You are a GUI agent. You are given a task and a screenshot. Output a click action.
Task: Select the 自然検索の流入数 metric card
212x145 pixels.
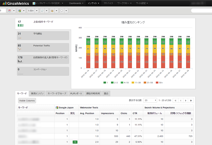click(43, 59)
